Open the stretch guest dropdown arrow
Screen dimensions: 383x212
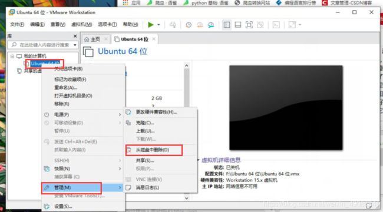[300, 25]
